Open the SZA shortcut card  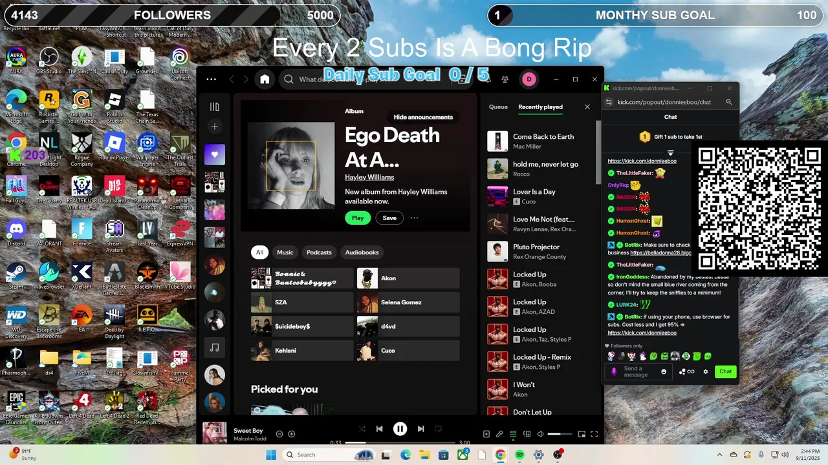[302, 302]
